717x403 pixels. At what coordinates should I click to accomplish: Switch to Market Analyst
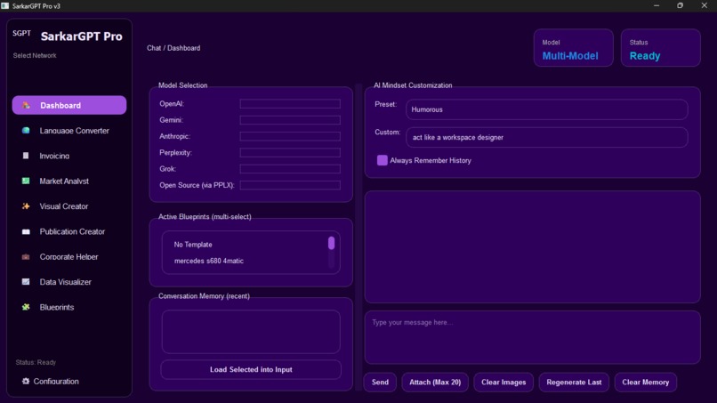(x=69, y=181)
